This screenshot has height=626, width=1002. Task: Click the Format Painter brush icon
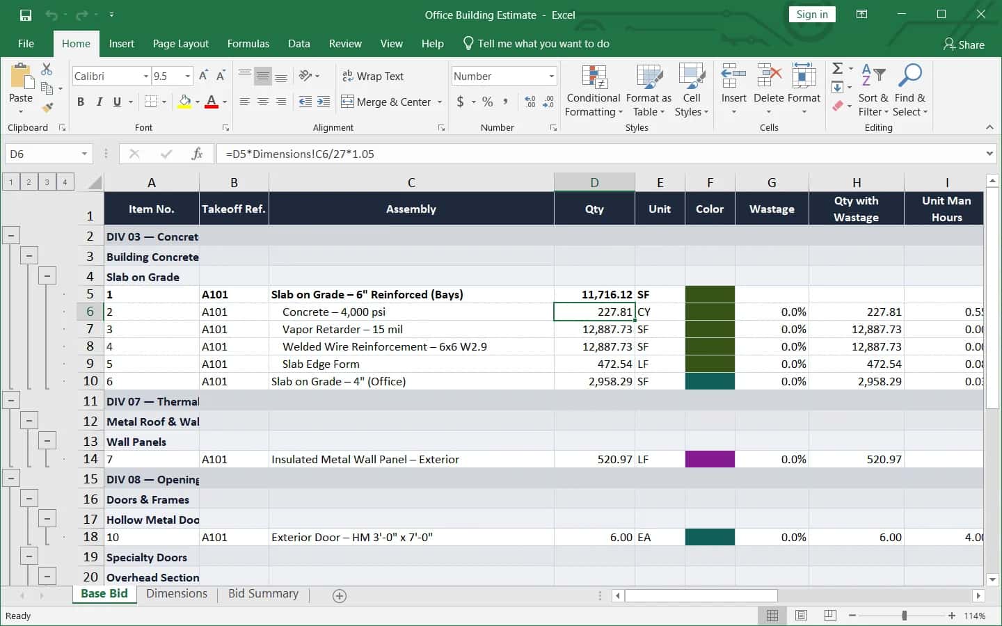47,108
